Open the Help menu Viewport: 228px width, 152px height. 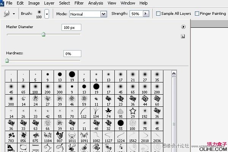(x=144, y=3)
